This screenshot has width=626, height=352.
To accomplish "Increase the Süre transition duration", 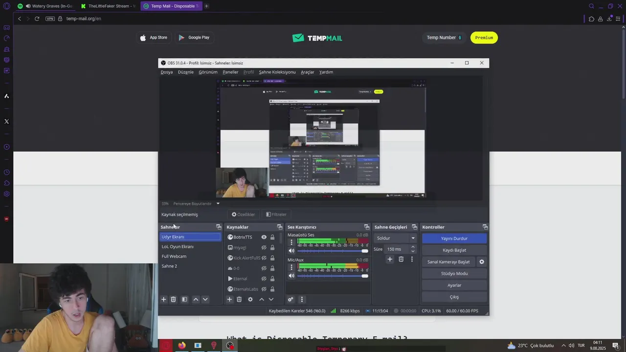I will click(413, 247).
